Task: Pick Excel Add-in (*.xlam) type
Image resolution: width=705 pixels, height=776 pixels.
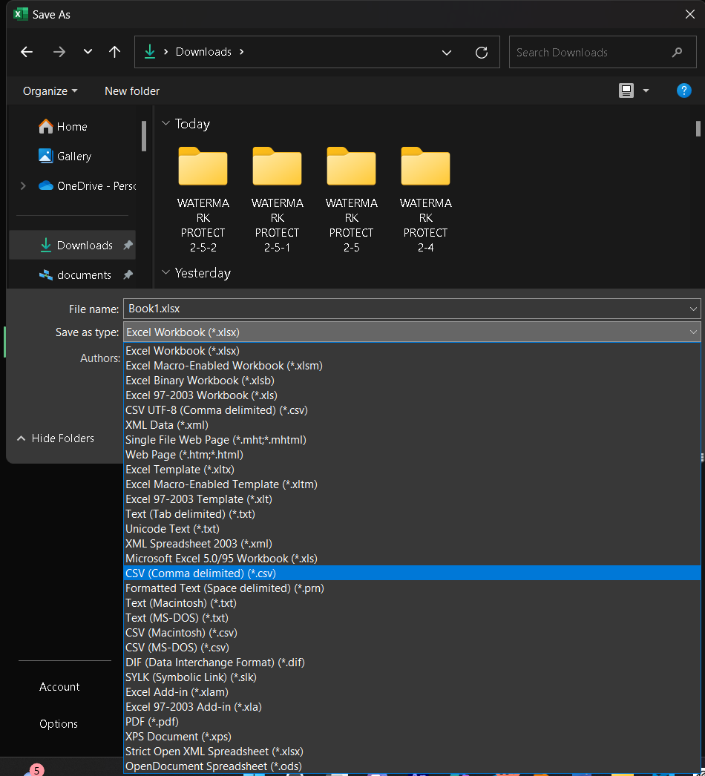Action: tap(412, 692)
